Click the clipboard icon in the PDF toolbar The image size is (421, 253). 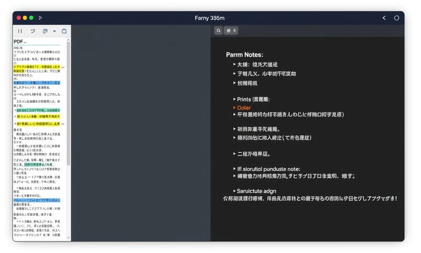click(x=64, y=31)
